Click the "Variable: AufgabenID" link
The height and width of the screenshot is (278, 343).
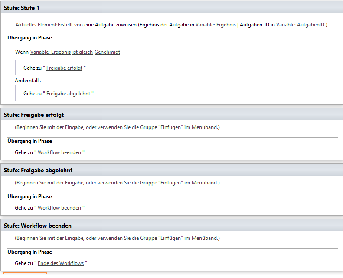[300, 25]
